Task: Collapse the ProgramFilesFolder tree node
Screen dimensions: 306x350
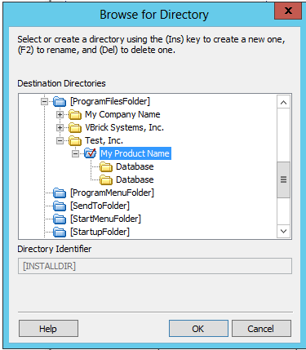Action: [44, 102]
